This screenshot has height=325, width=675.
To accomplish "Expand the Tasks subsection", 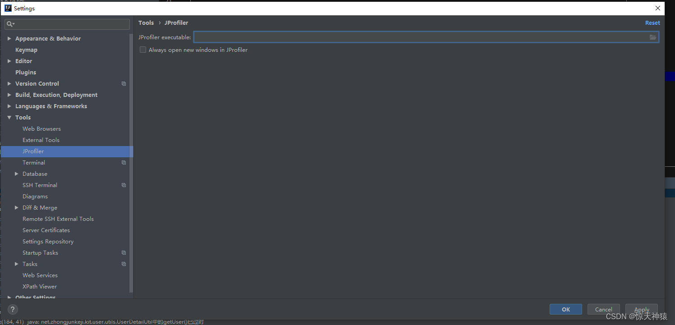I will (17, 264).
